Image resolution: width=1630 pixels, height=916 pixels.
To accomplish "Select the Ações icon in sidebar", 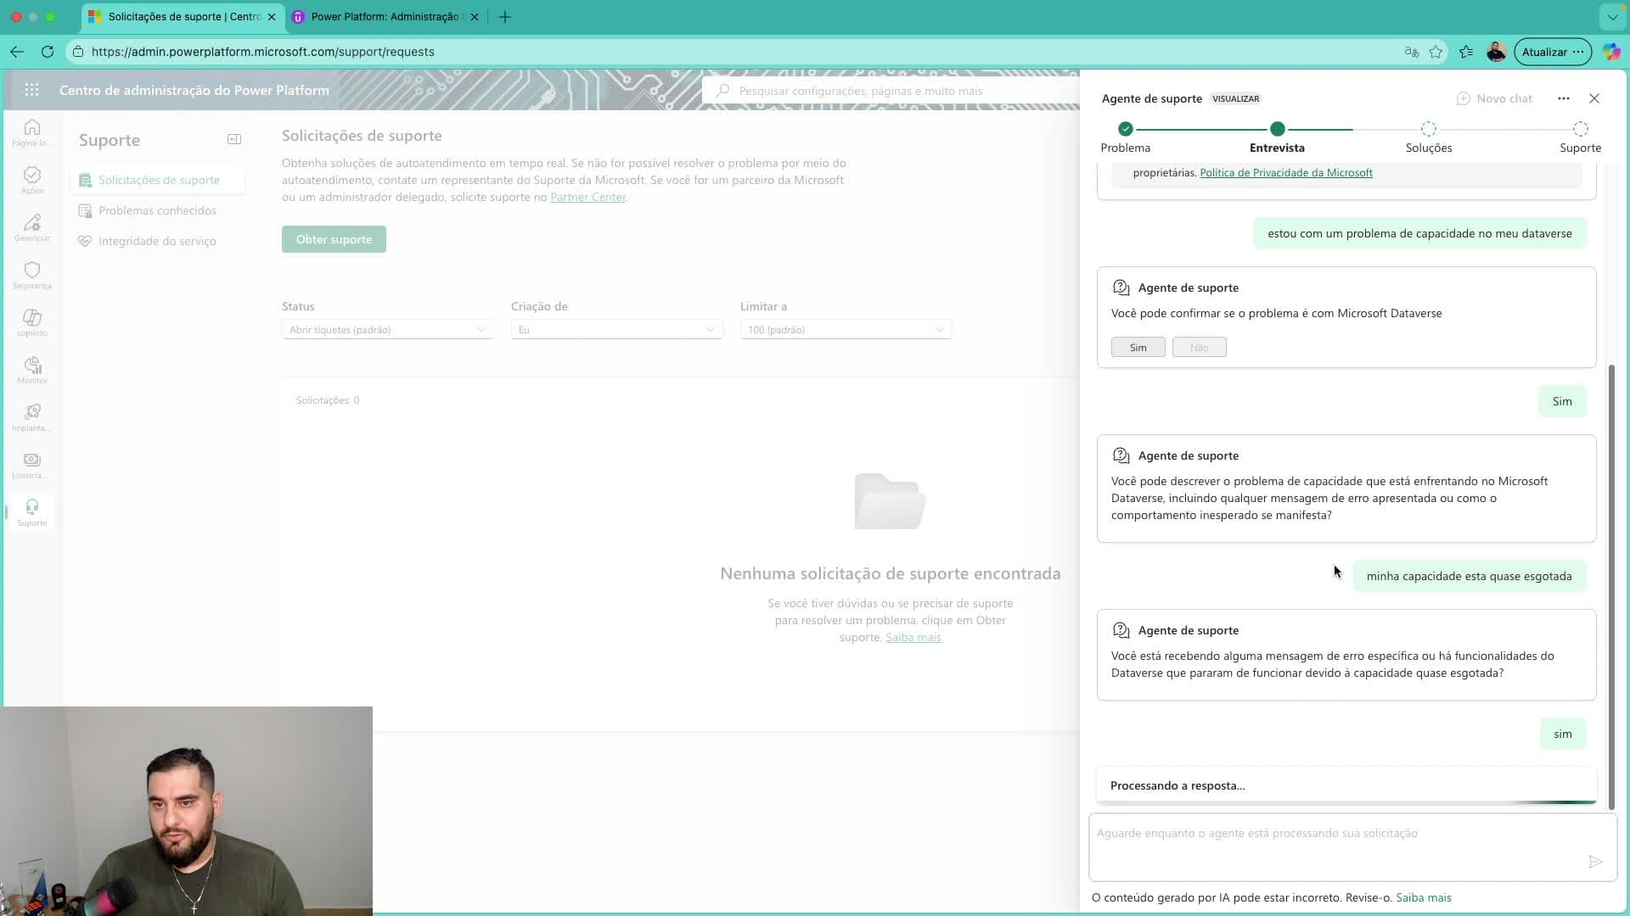I will click(31, 179).
